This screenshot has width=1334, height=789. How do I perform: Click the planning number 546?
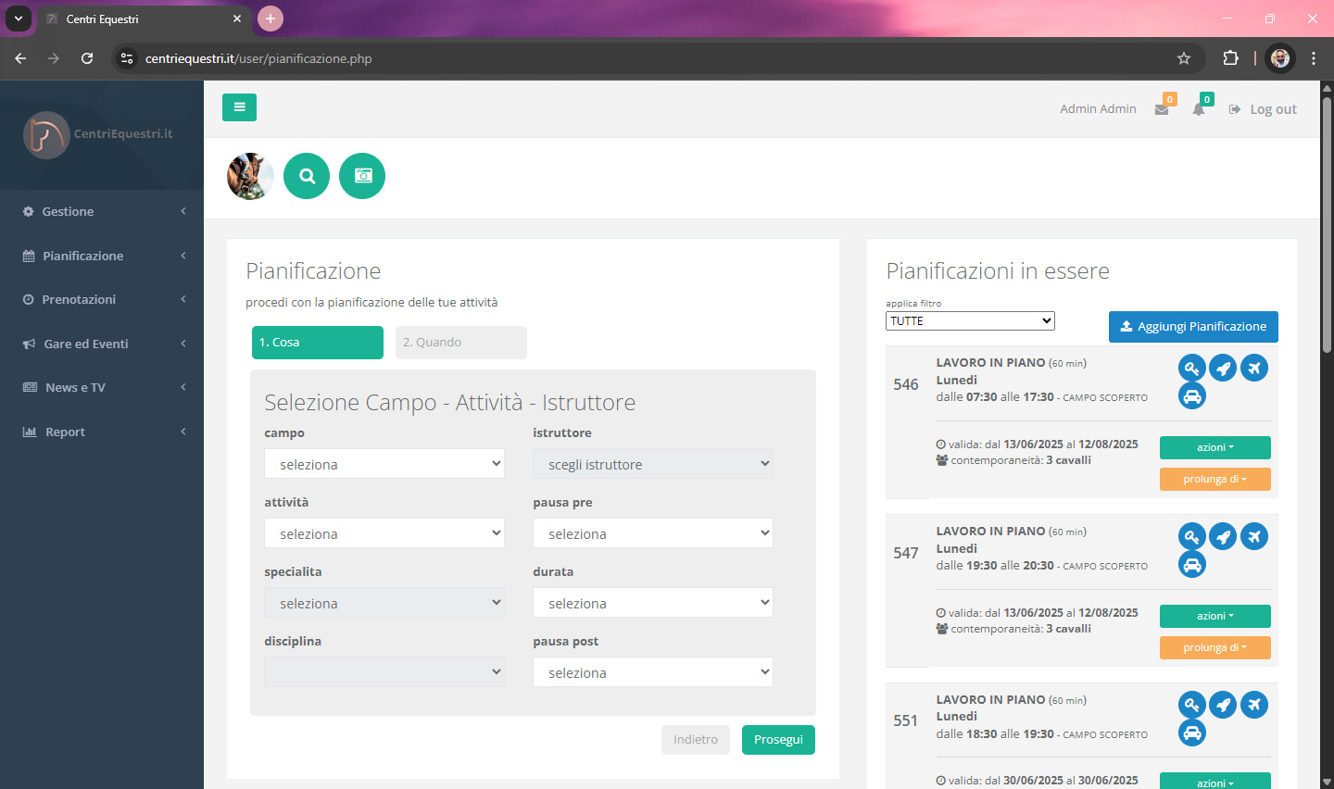[906, 384]
